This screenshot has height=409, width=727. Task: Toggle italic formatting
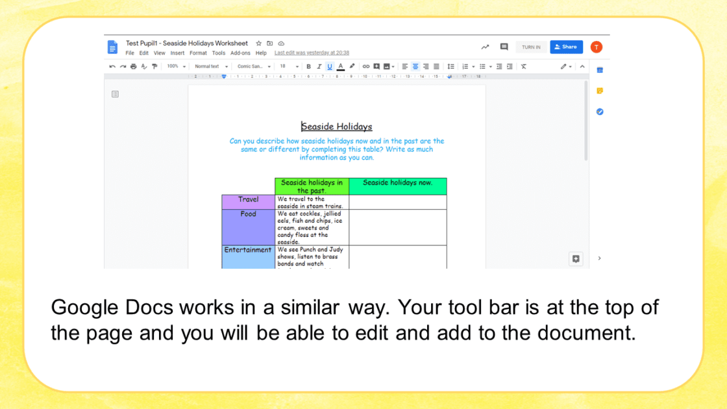point(319,66)
